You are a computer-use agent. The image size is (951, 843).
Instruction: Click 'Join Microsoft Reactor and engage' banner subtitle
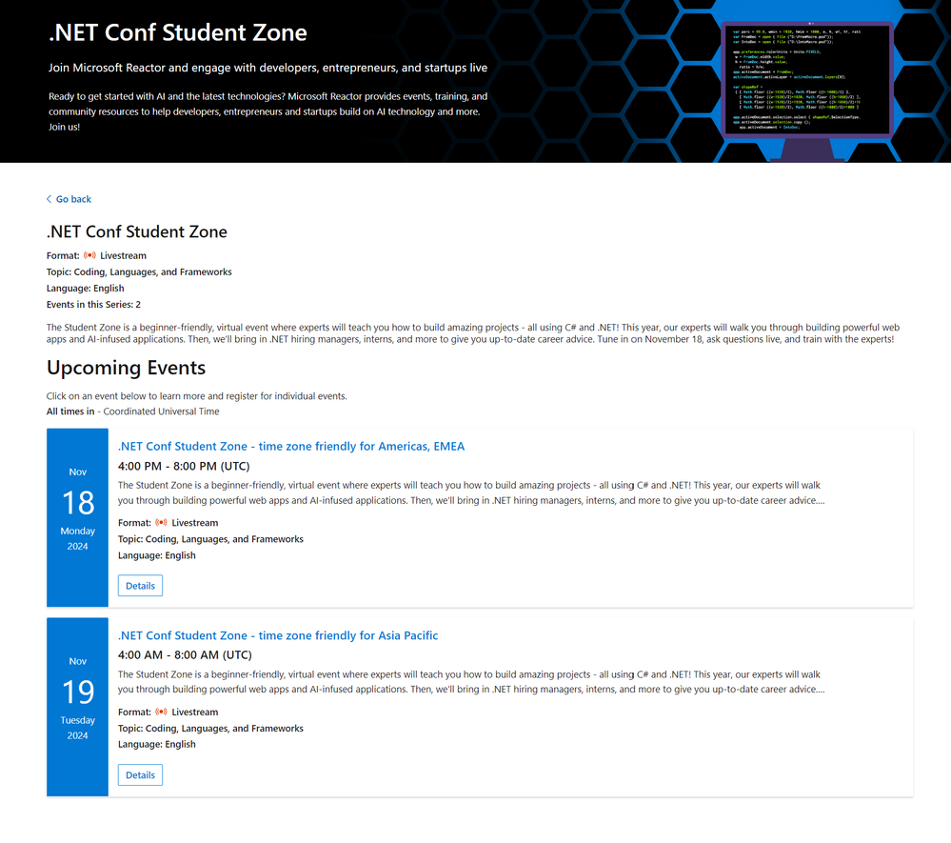268,68
